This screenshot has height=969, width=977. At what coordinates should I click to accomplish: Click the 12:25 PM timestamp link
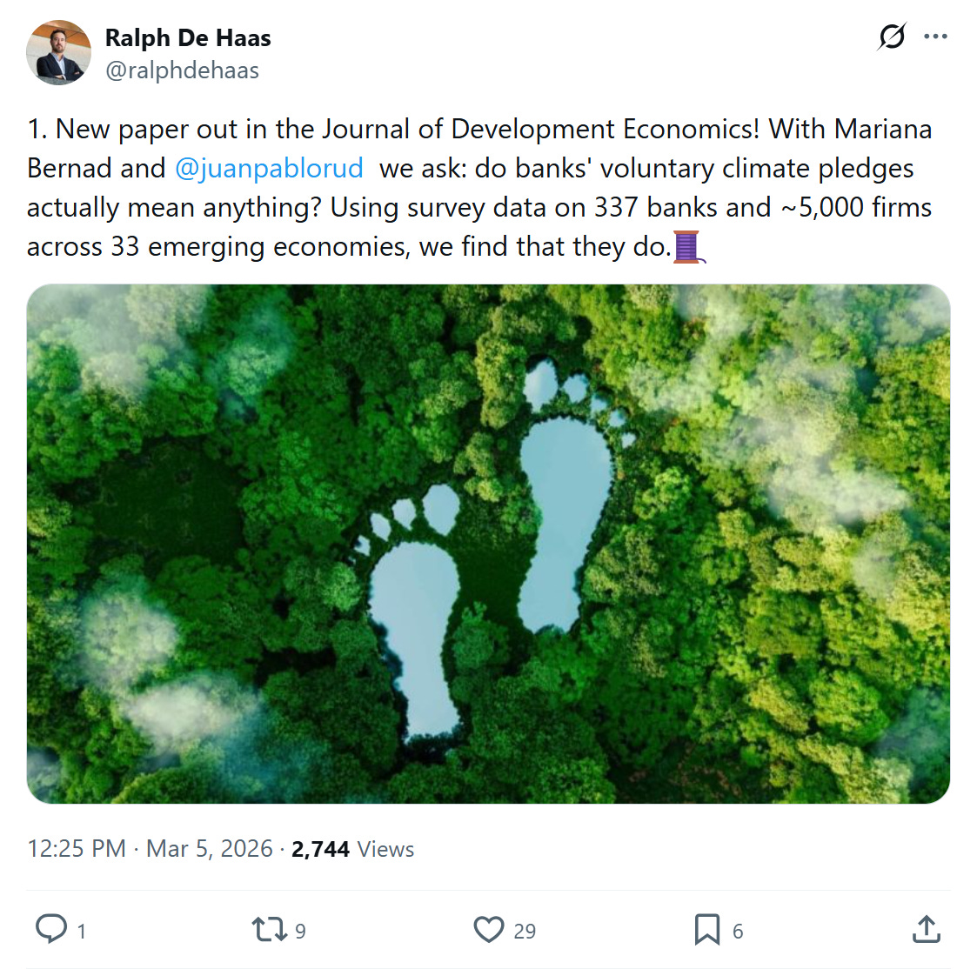(77, 849)
